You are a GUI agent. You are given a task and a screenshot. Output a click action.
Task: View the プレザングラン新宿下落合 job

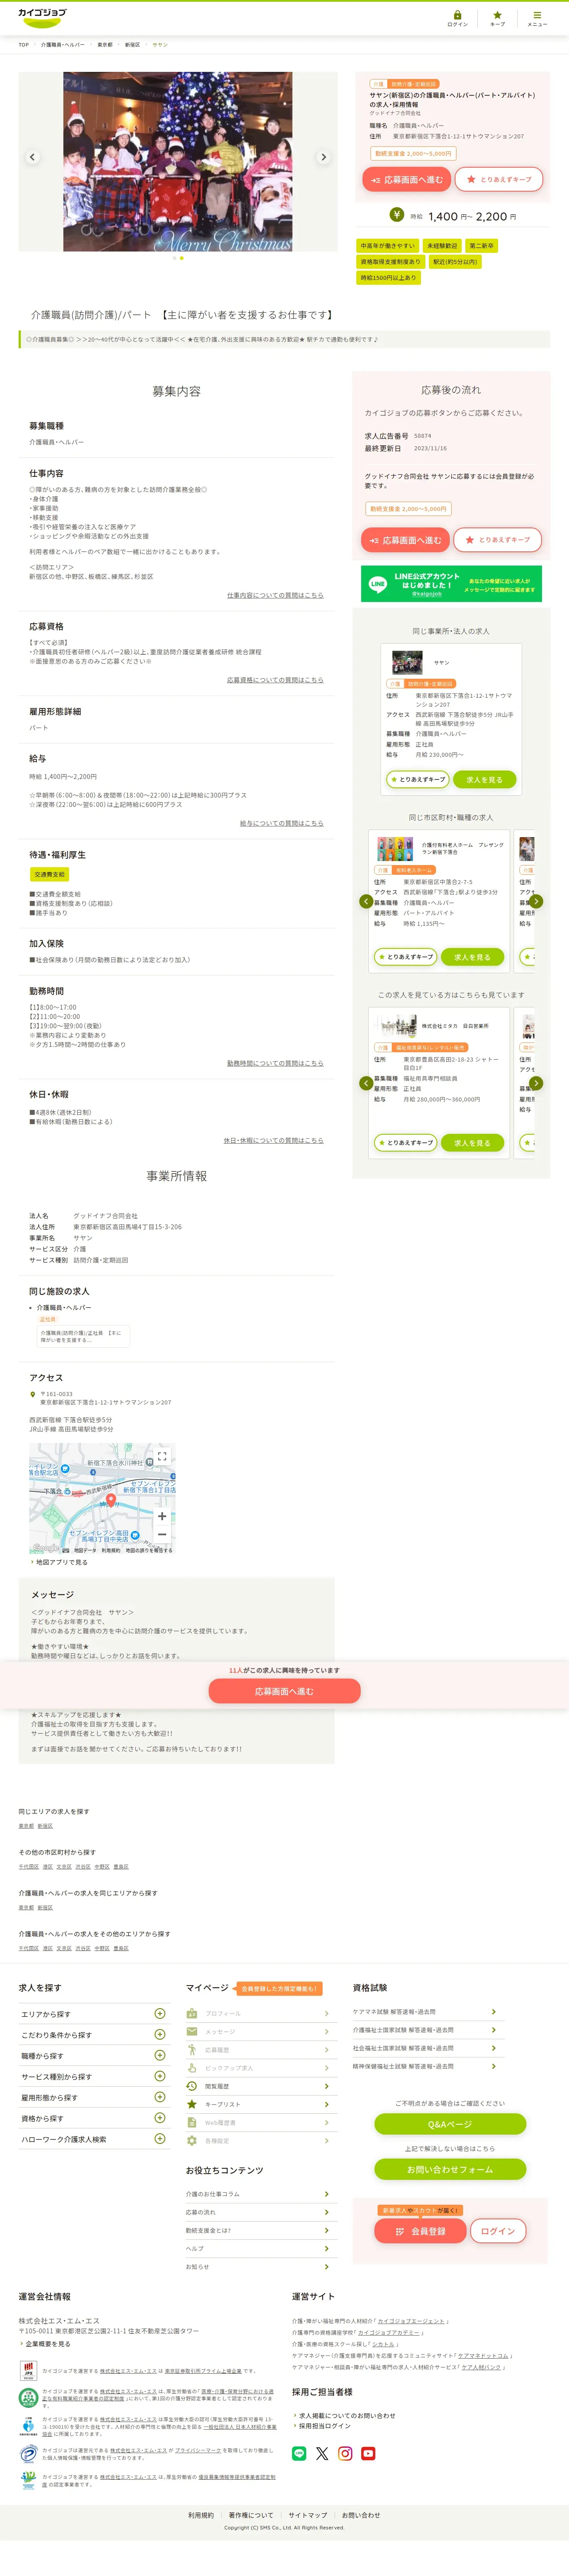[472, 957]
